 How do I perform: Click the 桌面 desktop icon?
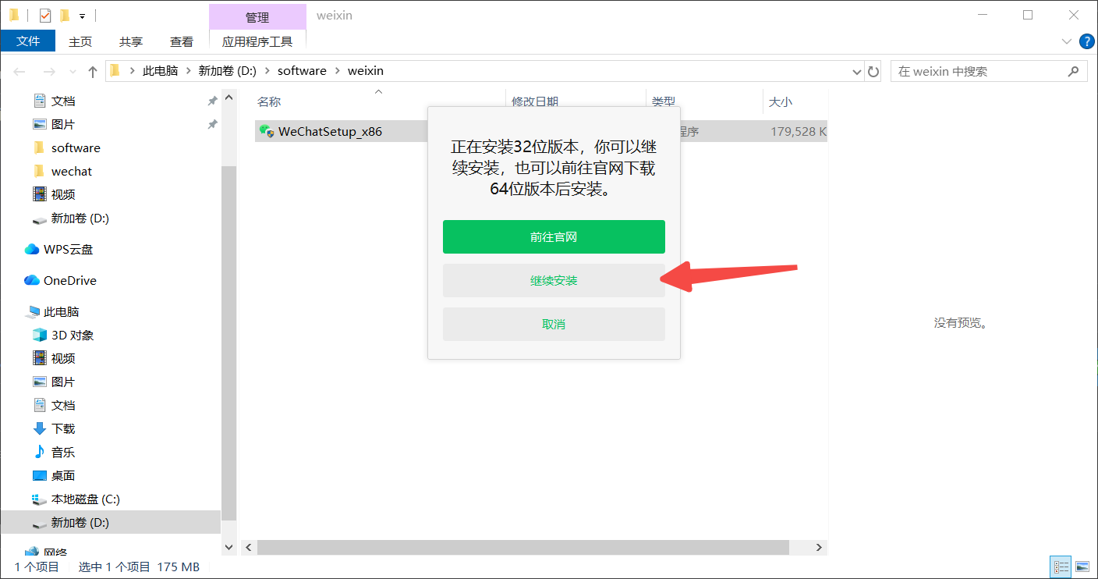click(x=40, y=476)
